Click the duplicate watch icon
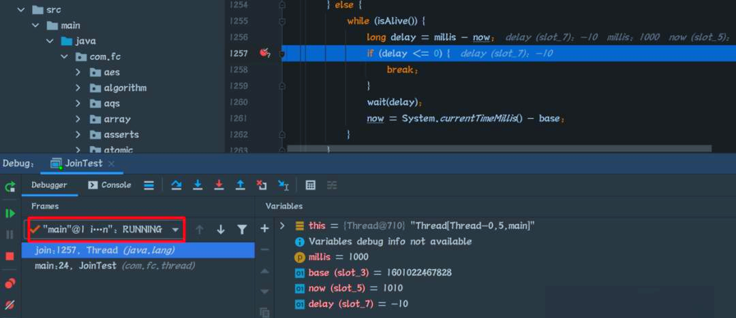This screenshot has width=736, height=318. click(264, 312)
